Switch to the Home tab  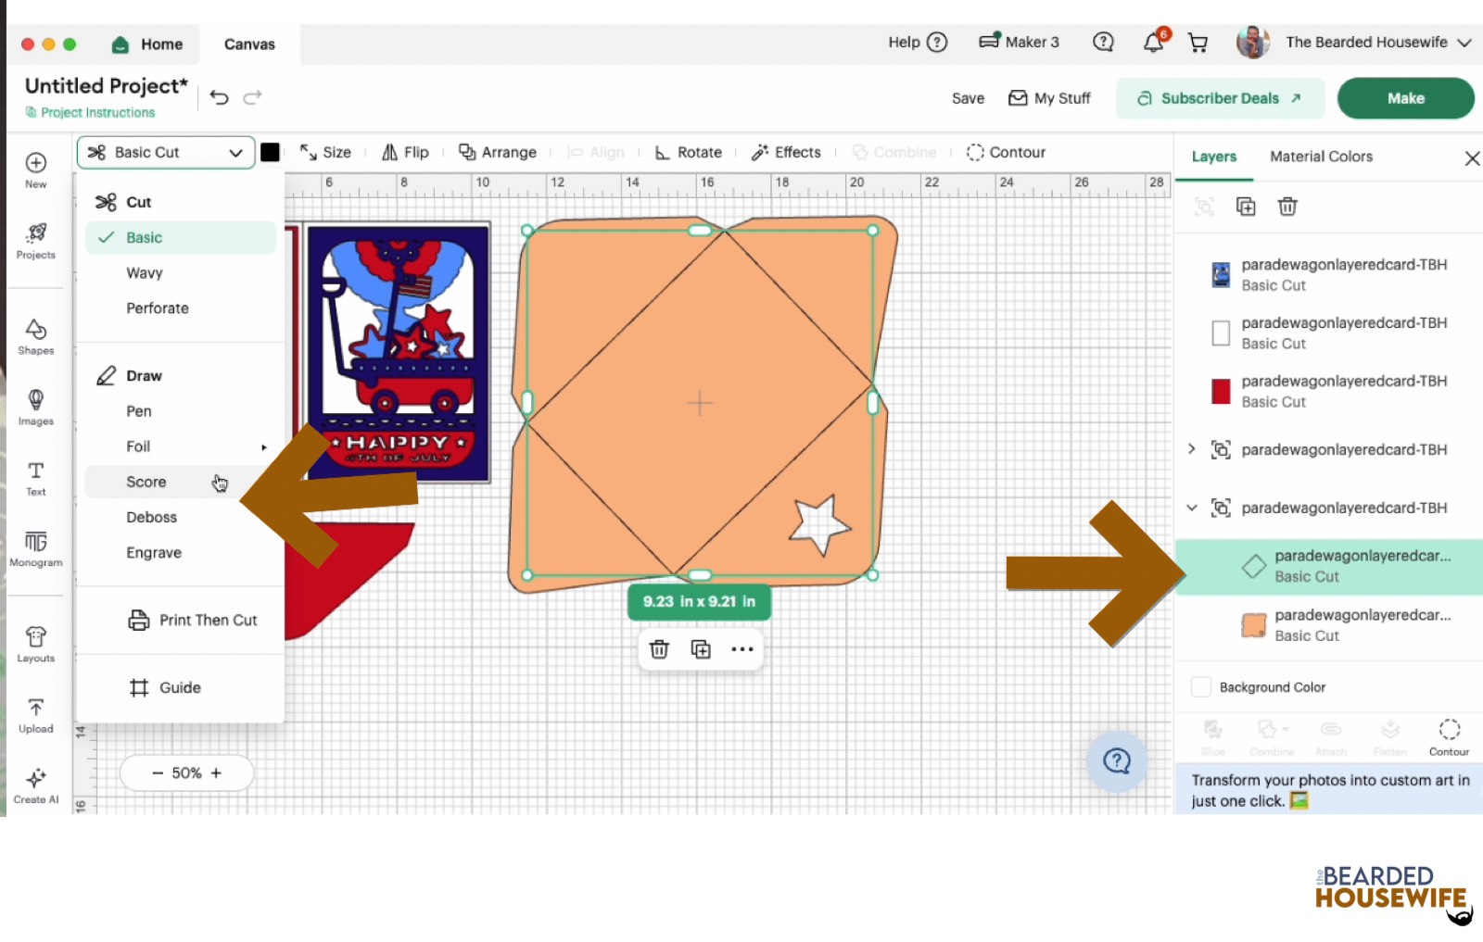[x=148, y=44]
